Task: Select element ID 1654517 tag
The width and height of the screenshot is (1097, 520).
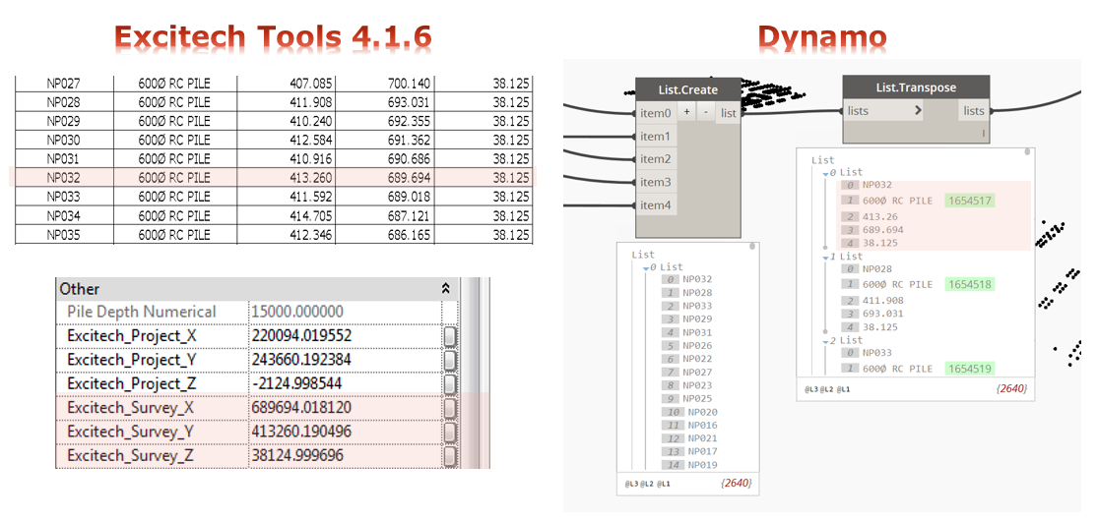Action: point(969,201)
